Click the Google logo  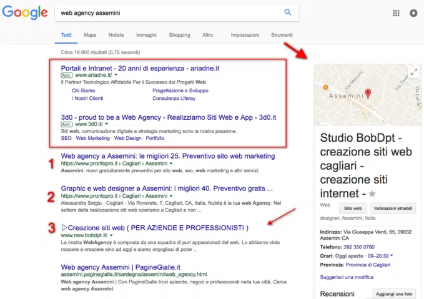click(x=25, y=12)
